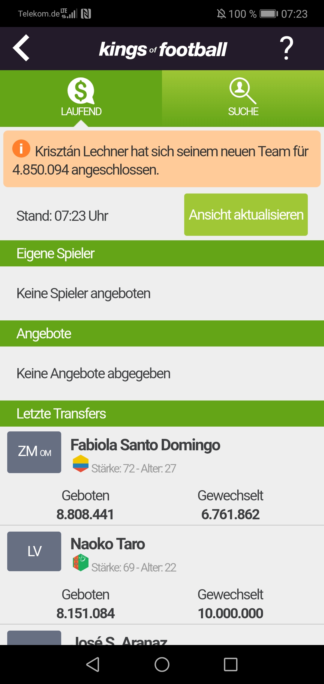Tap Android home navigation button
Viewport: 324px width, 684px height.
pos(162,664)
